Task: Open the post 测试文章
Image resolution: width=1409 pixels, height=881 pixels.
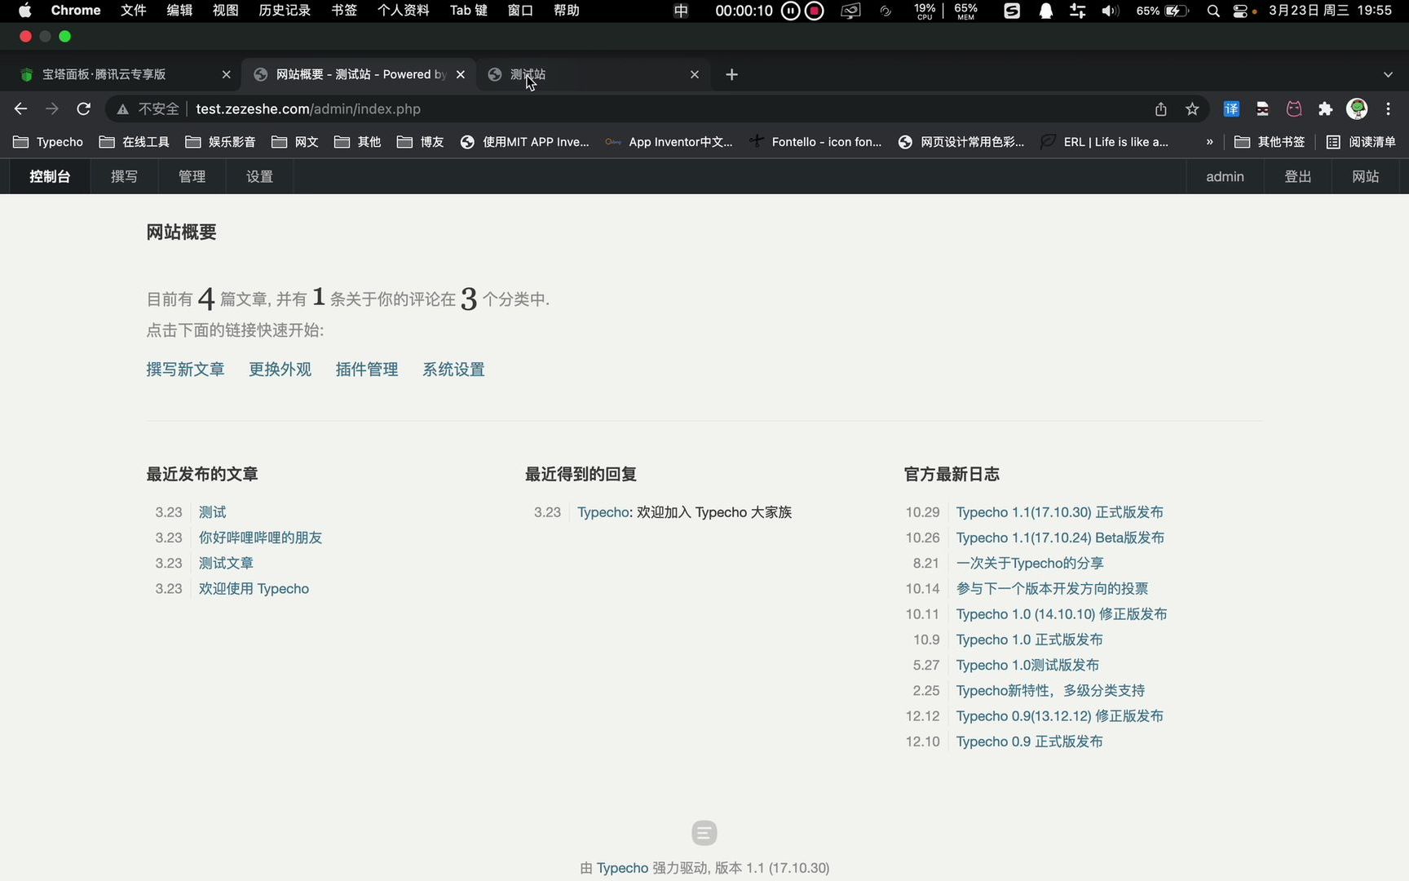Action: 226,563
